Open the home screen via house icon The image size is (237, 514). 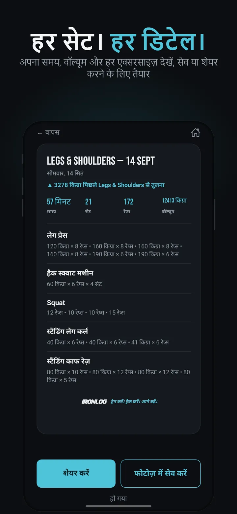click(196, 133)
